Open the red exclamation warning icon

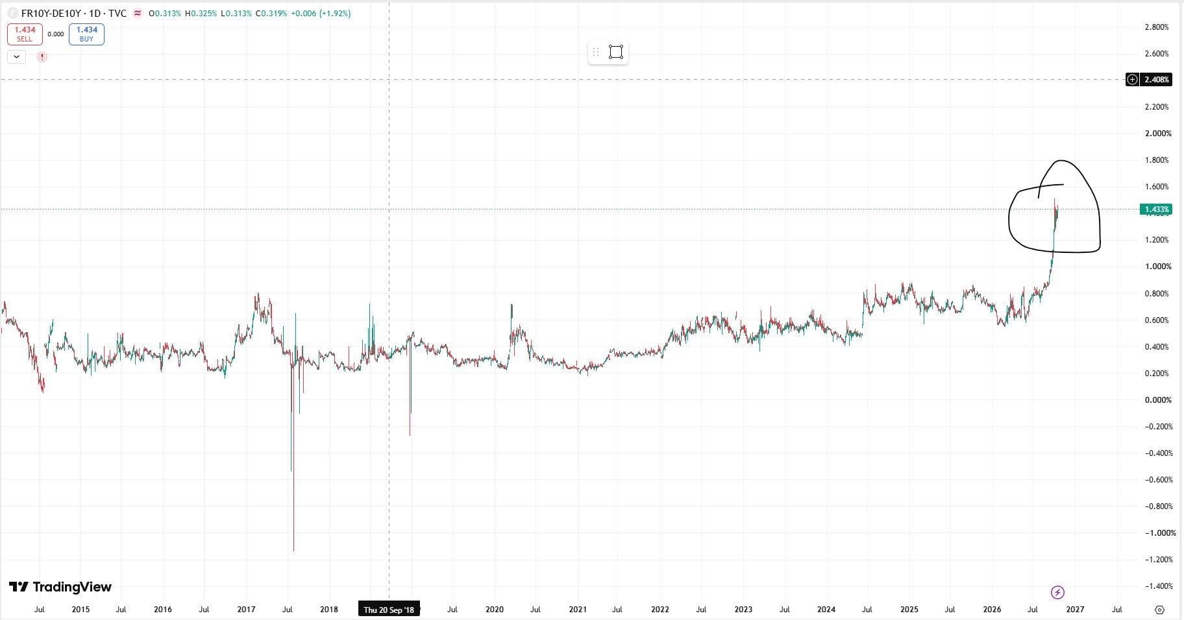42,57
